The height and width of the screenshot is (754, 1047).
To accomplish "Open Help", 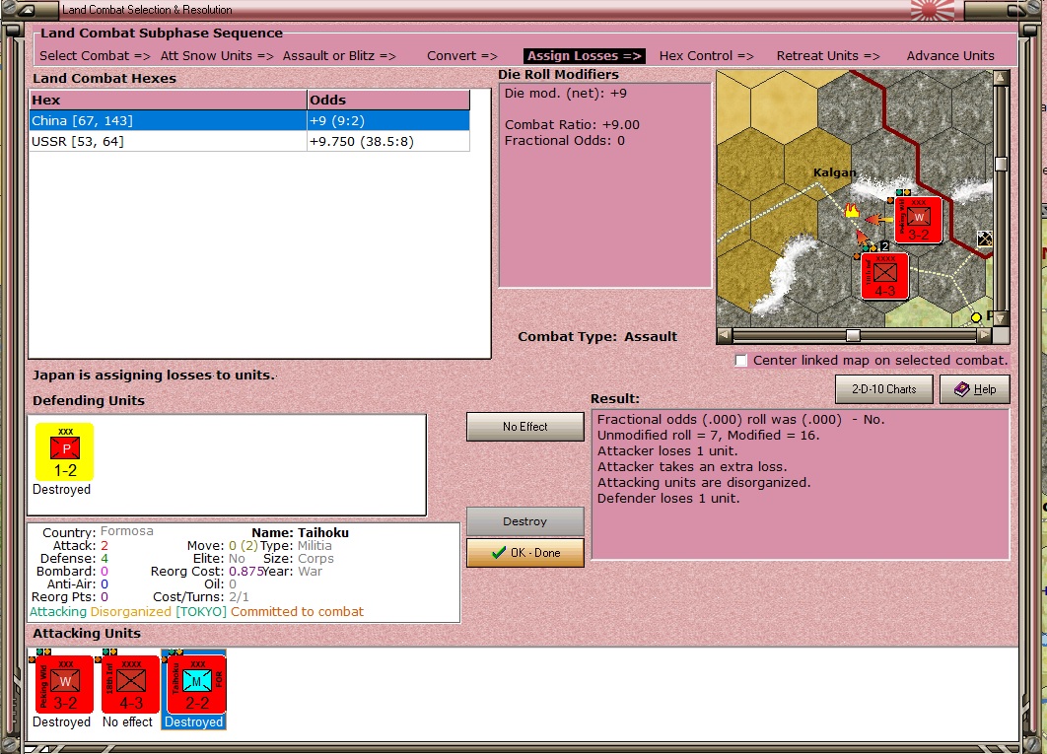I will 974,389.
